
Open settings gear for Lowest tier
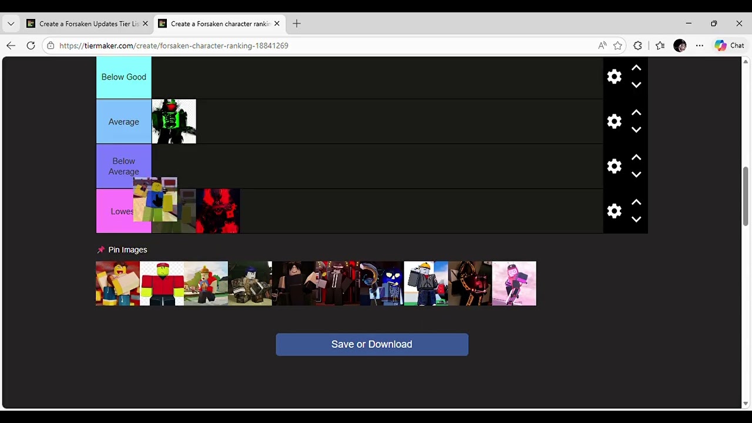tap(614, 211)
